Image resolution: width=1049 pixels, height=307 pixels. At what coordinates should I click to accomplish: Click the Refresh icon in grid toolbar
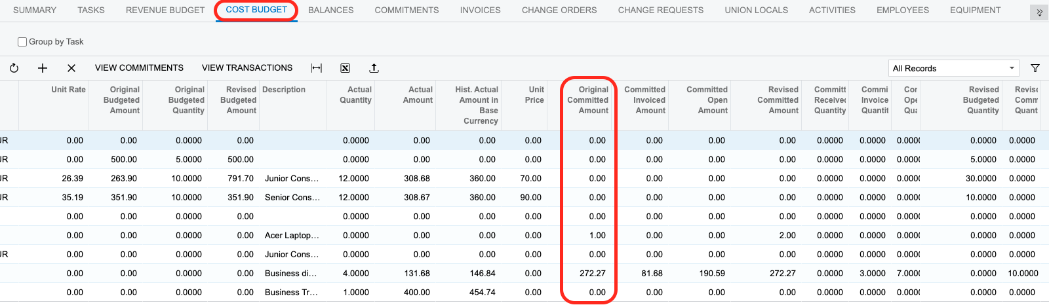(x=14, y=68)
